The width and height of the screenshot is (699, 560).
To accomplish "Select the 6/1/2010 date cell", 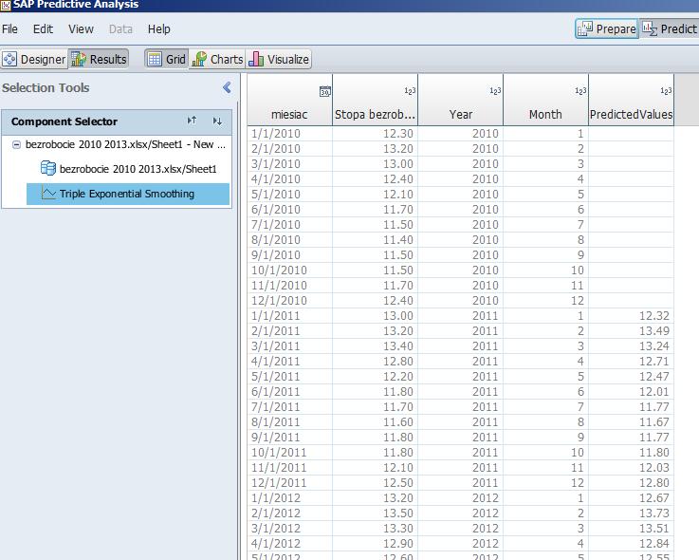I will coord(290,209).
